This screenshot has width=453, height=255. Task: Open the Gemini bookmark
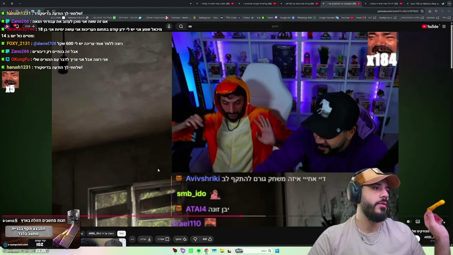tap(248, 17)
